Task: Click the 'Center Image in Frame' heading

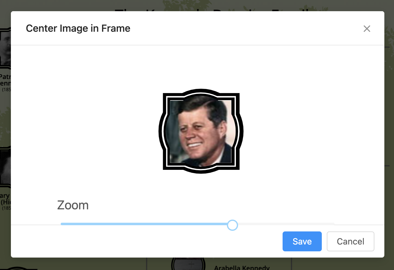Action: (78, 29)
